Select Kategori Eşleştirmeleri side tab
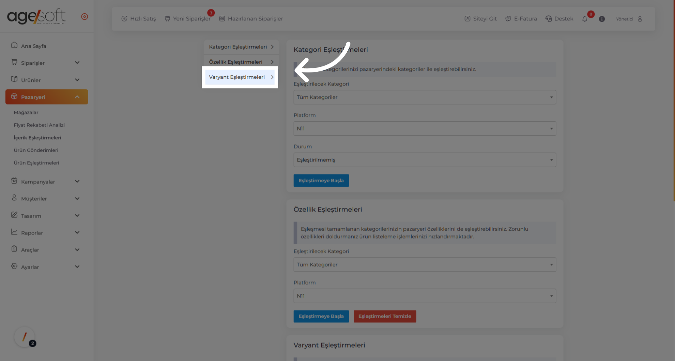Screen dimensions: 675x361 [x=241, y=47]
